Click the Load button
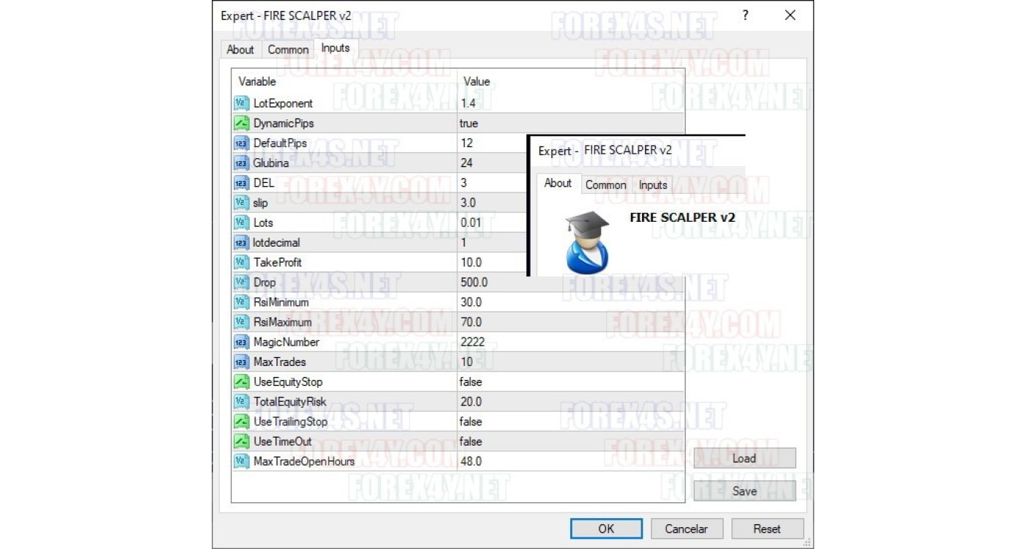 click(x=744, y=458)
